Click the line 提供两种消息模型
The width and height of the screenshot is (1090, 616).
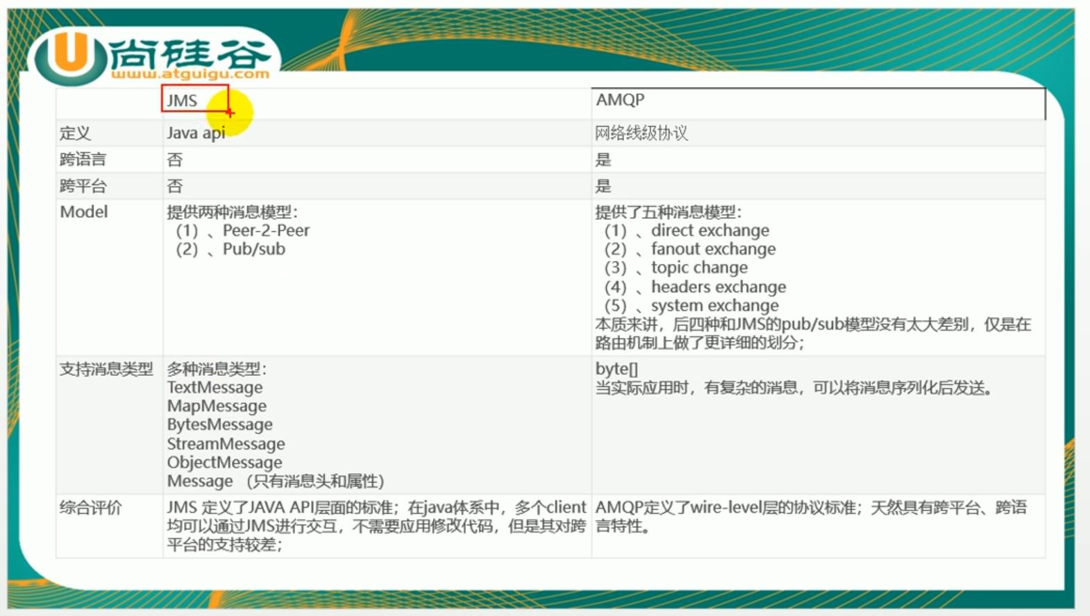click(232, 212)
